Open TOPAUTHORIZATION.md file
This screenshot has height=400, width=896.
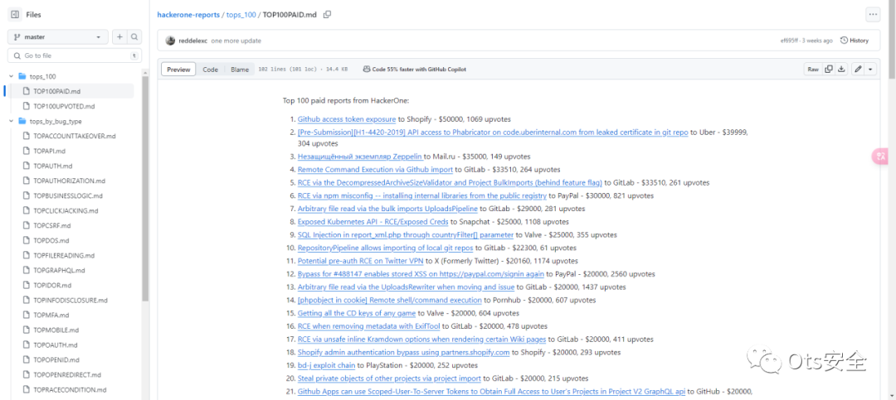(x=71, y=181)
